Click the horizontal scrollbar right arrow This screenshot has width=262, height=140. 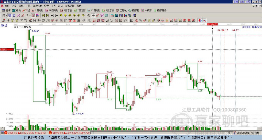pyautogui.click(x=228, y=133)
